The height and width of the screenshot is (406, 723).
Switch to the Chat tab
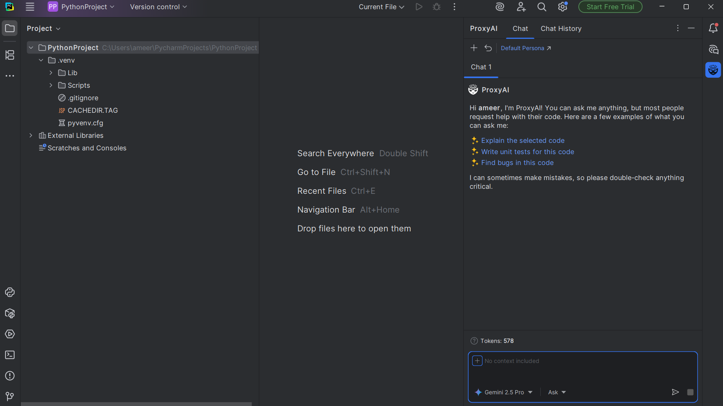coord(520,28)
